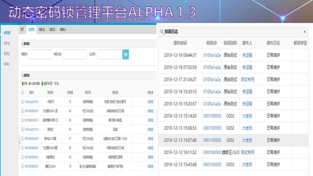Image resolution: width=313 pixels, height=176 pixels.
Task: Check the first row's checkbox in the lock list
Action: click(x=22, y=102)
